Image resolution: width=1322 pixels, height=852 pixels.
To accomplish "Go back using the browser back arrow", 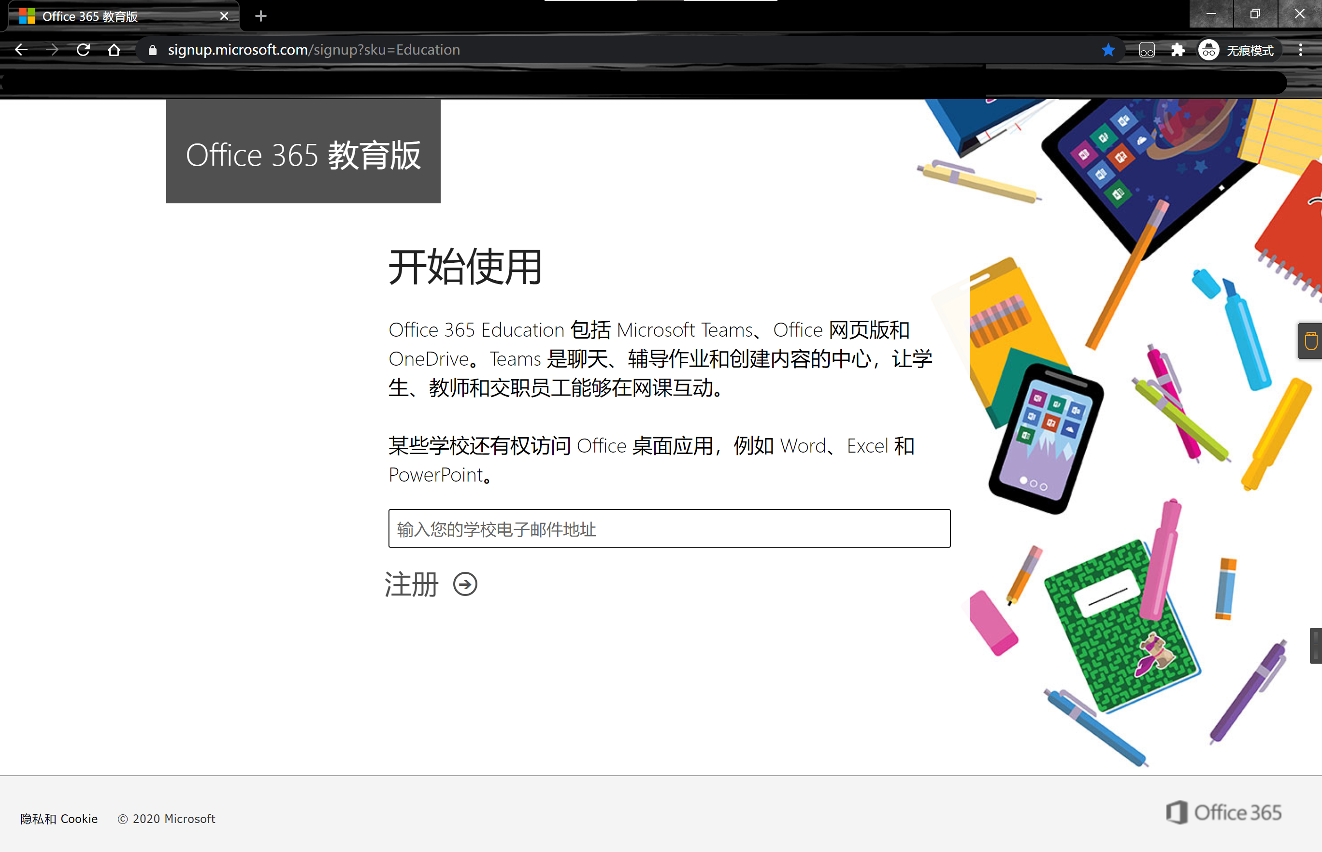I will click(21, 50).
